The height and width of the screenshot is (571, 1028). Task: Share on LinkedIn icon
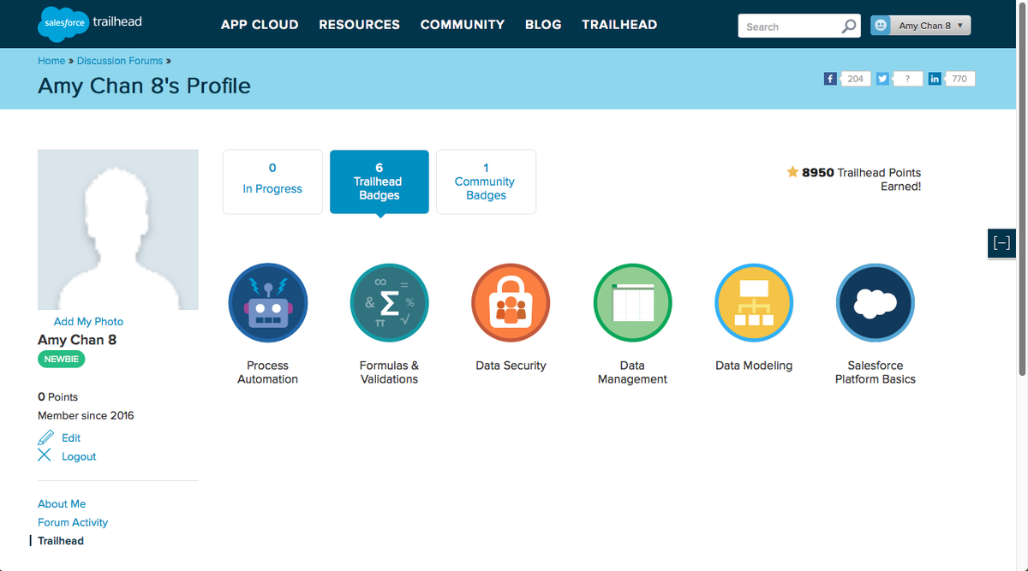pyautogui.click(x=935, y=79)
